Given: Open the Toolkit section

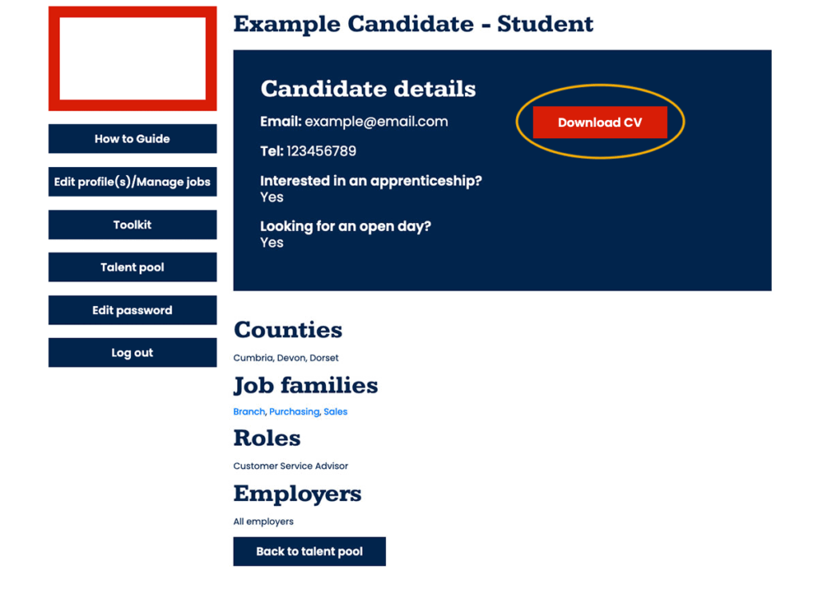Looking at the screenshot, I should [133, 225].
